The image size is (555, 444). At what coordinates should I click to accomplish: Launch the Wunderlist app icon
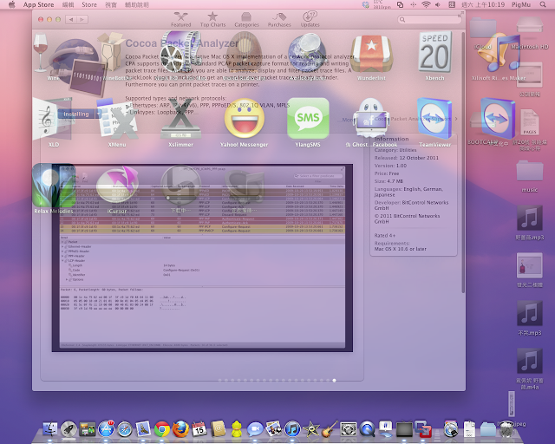click(x=371, y=54)
